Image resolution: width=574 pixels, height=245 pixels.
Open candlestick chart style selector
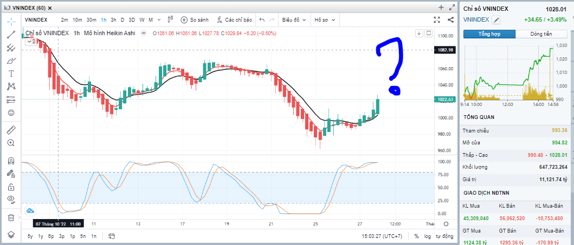(170, 19)
